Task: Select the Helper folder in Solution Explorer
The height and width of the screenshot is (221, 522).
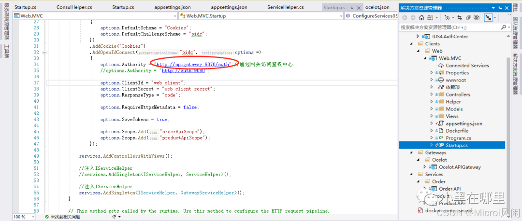Action: point(453,102)
